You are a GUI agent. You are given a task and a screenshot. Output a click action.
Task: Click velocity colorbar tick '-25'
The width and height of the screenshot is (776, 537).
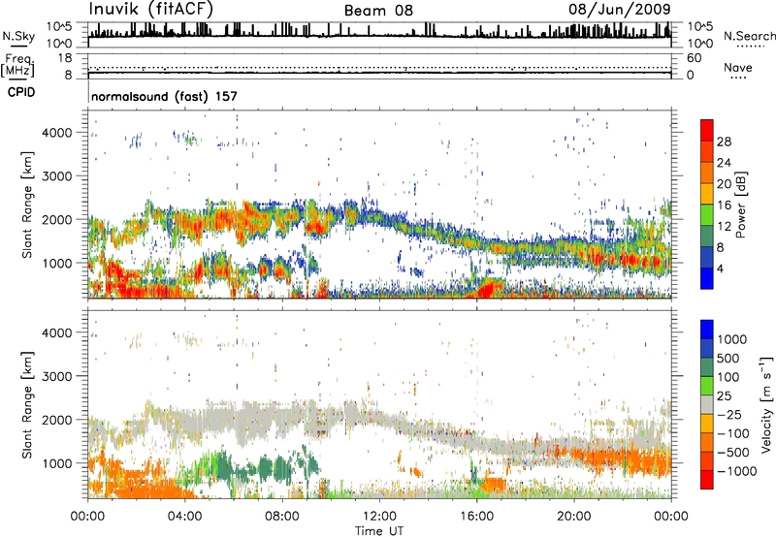click(729, 414)
